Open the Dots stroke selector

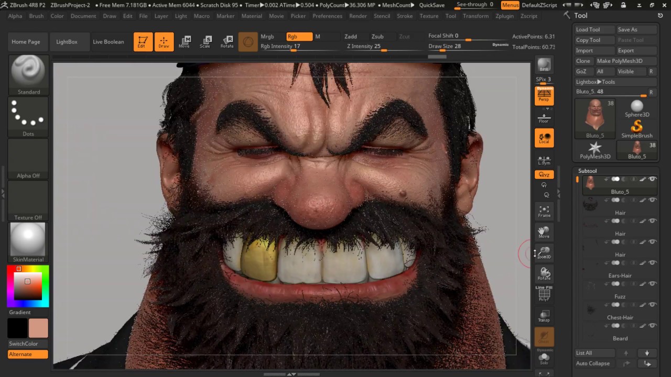[28, 117]
